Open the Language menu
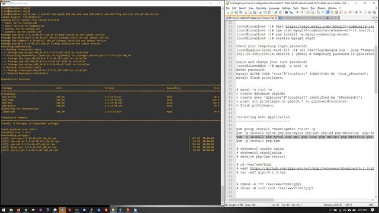This screenshot has width=379, height=213. (x=274, y=8)
